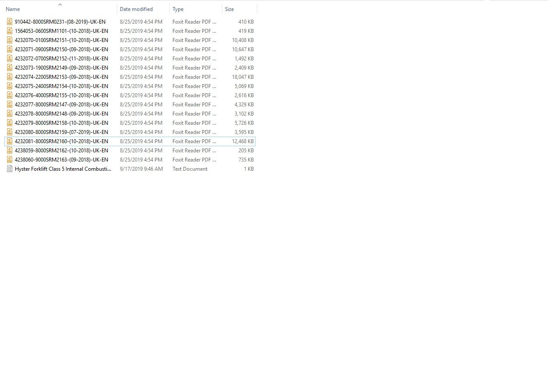Select file 4232080-8000SRM2159-(07-2019)-UK-EN
This screenshot has height=380, width=548.
[x=61, y=132]
